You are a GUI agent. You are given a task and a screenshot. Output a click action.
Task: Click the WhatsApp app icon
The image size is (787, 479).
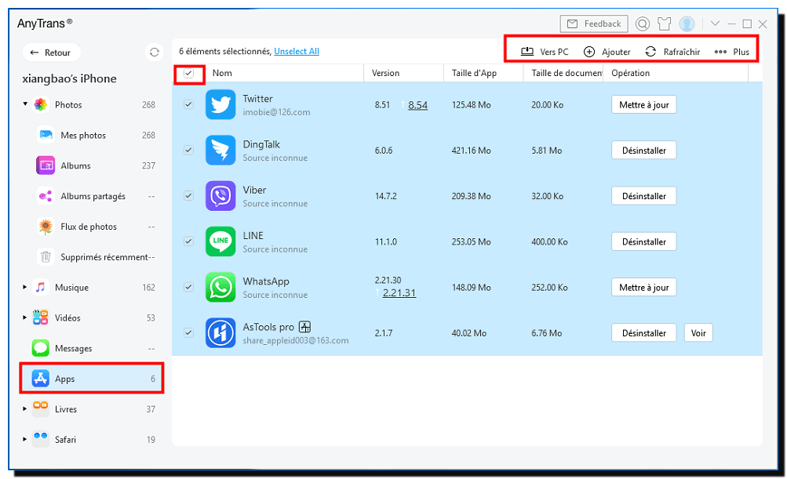[220, 288]
